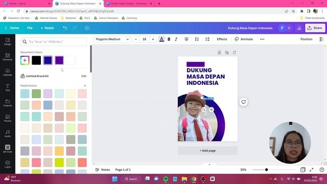This screenshot has height=184, width=327.
Task: Toggle bulleted list formatting
Action: pyautogui.click(x=197, y=39)
